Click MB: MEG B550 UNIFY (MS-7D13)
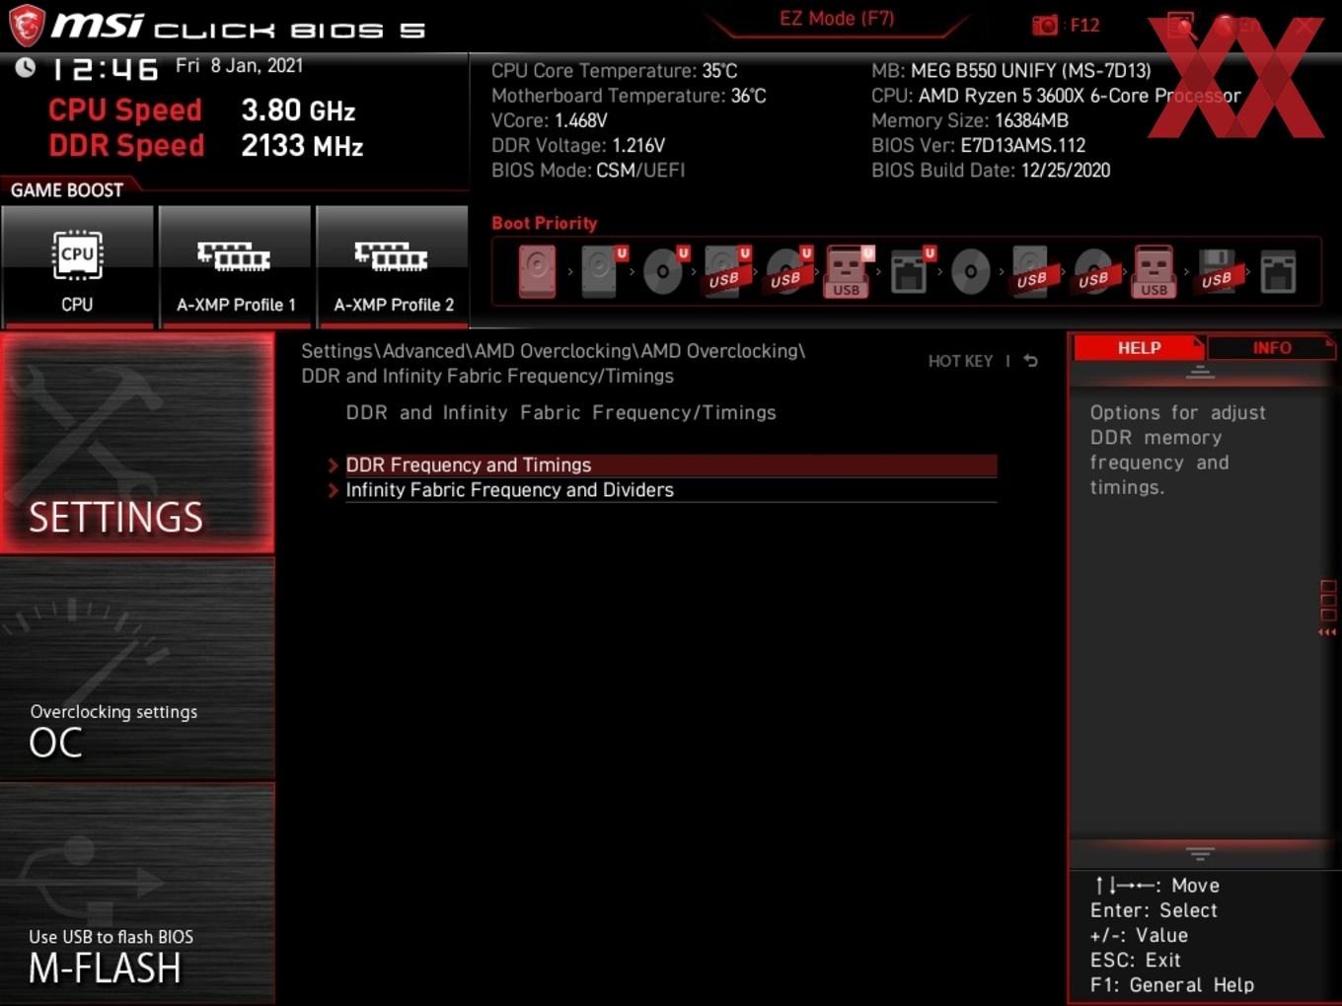 pos(1011,71)
